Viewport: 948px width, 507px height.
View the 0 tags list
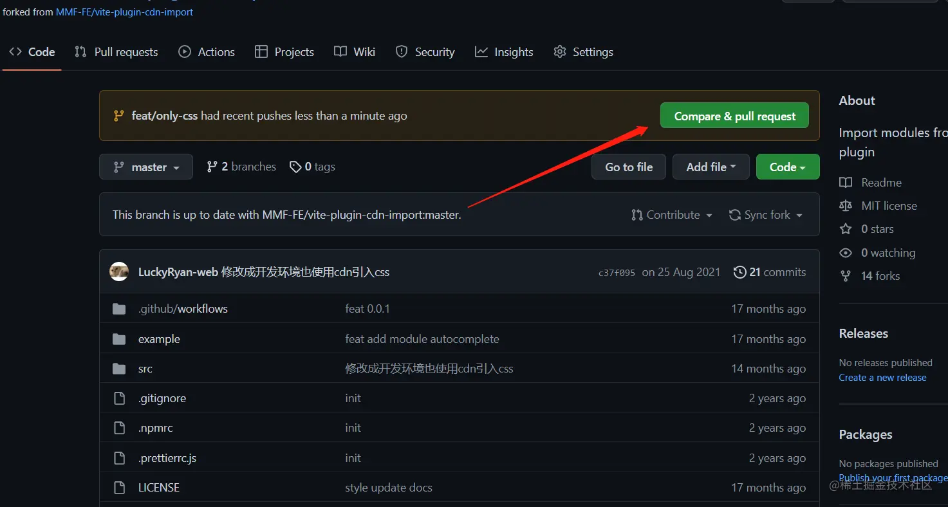313,167
